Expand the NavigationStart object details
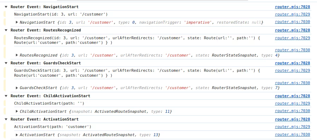 [17, 22]
